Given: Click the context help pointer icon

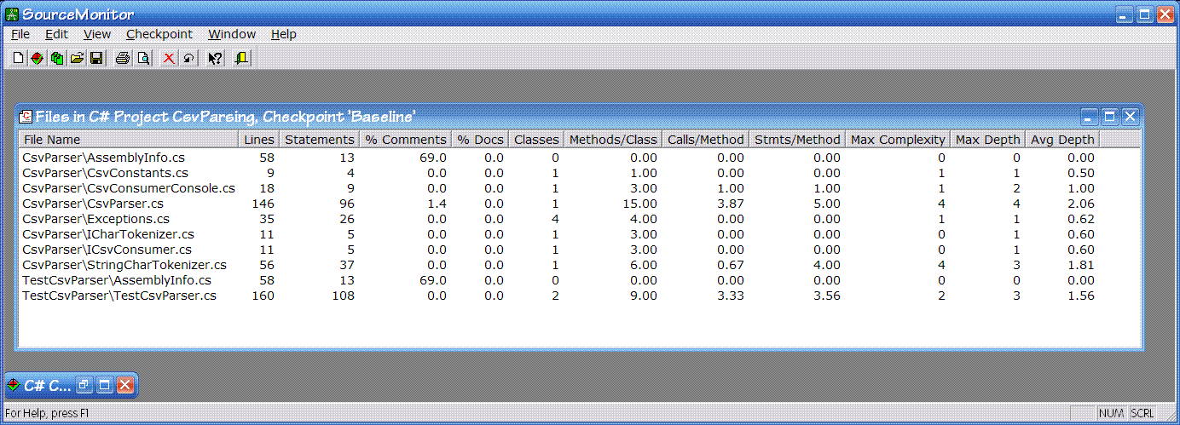Looking at the screenshot, I should coord(215,58).
